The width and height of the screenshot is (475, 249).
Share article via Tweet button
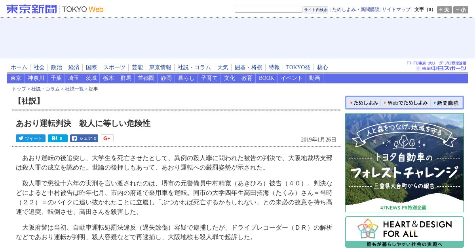point(30,138)
